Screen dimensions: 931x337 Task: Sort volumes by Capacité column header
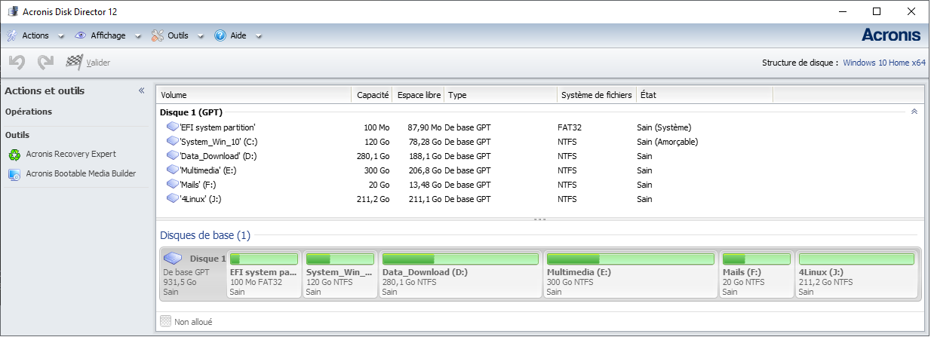click(372, 95)
